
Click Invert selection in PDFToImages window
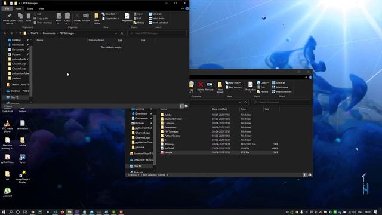[158, 23]
